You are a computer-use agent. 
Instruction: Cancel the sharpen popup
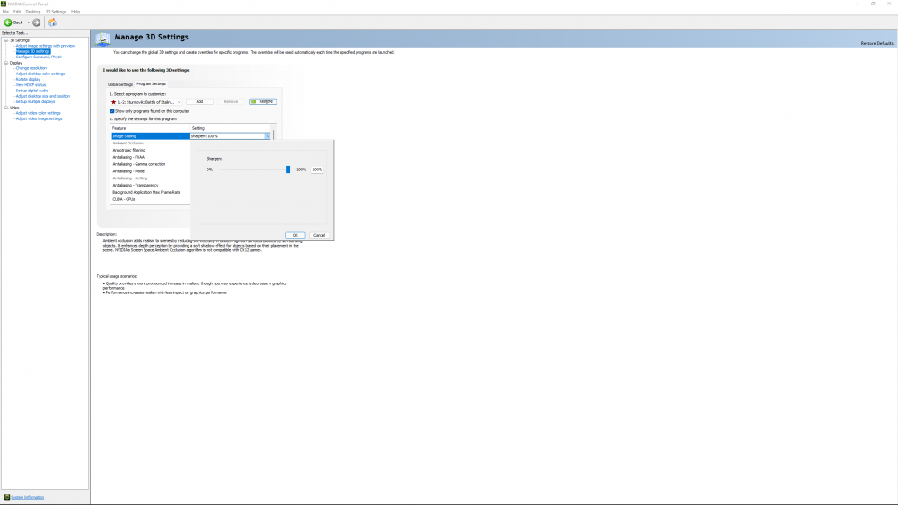click(x=319, y=235)
